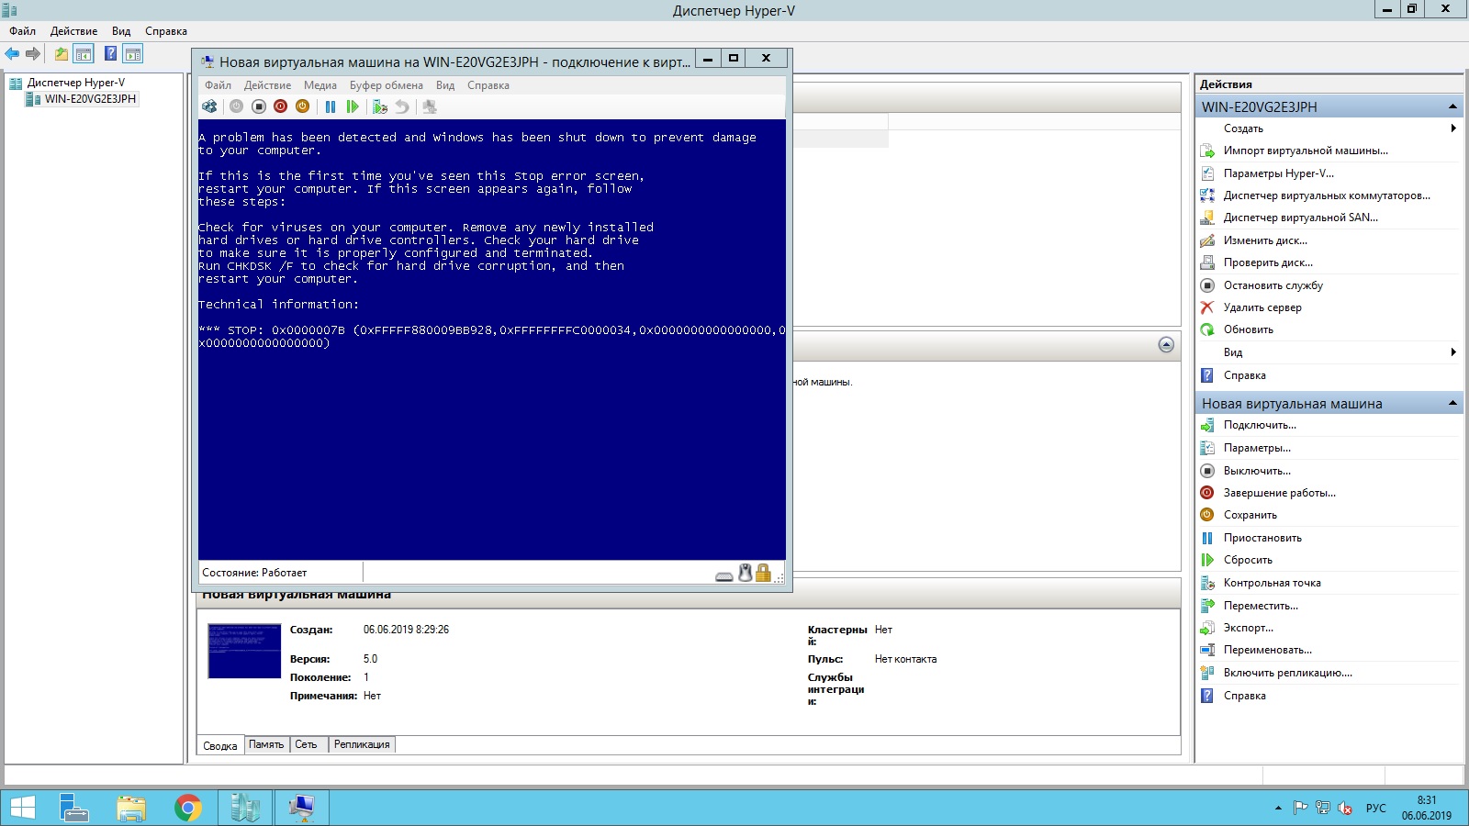Open the Буфер обмена menu in VM window

point(387,85)
